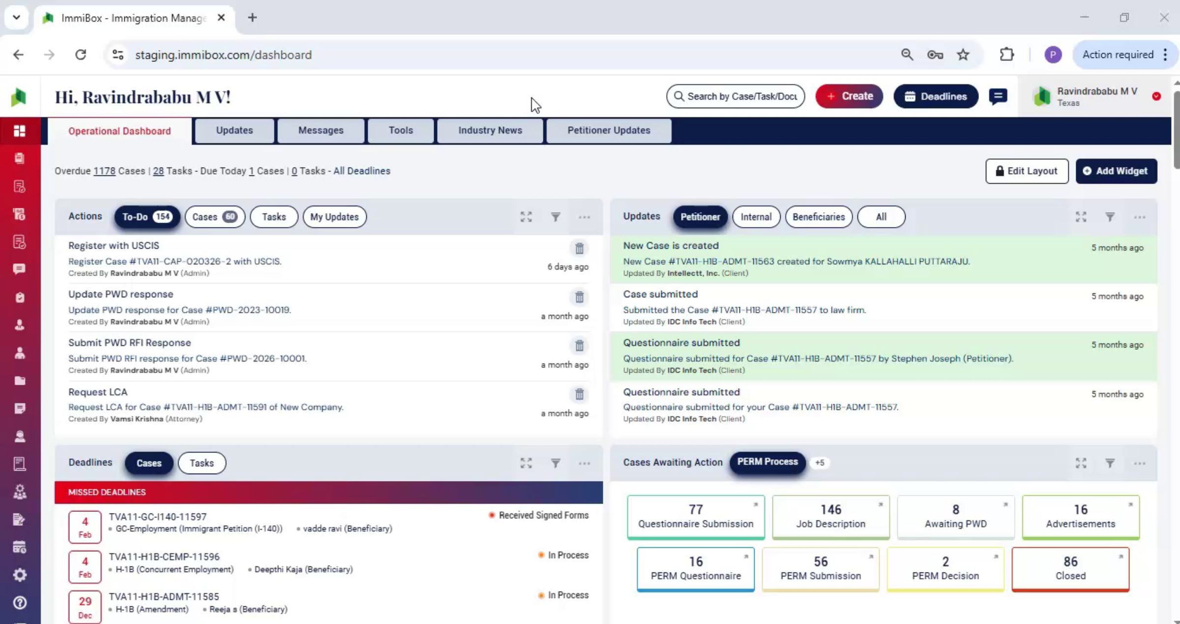This screenshot has height=624, width=1180.
Task: Switch Deadlines widget to Tasks
Action: click(x=202, y=463)
